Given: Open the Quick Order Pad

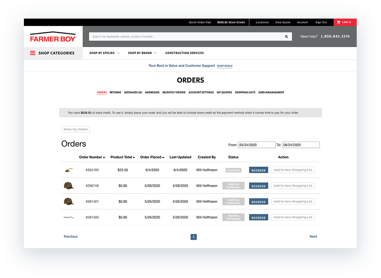Looking at the screenshot, I should tap(200, 22).
